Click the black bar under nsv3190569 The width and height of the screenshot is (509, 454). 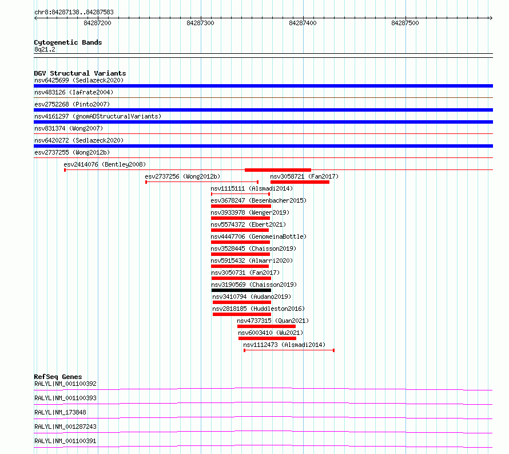point(241,290)
